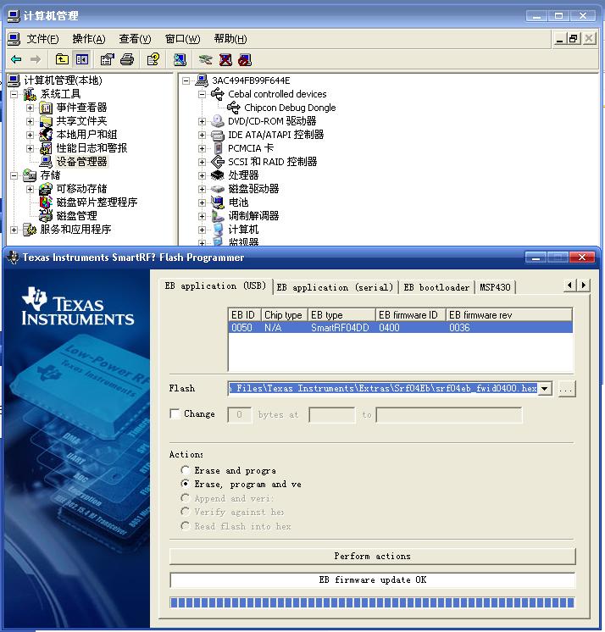Click the Flash hex file path field

click(x=383, y=389)
